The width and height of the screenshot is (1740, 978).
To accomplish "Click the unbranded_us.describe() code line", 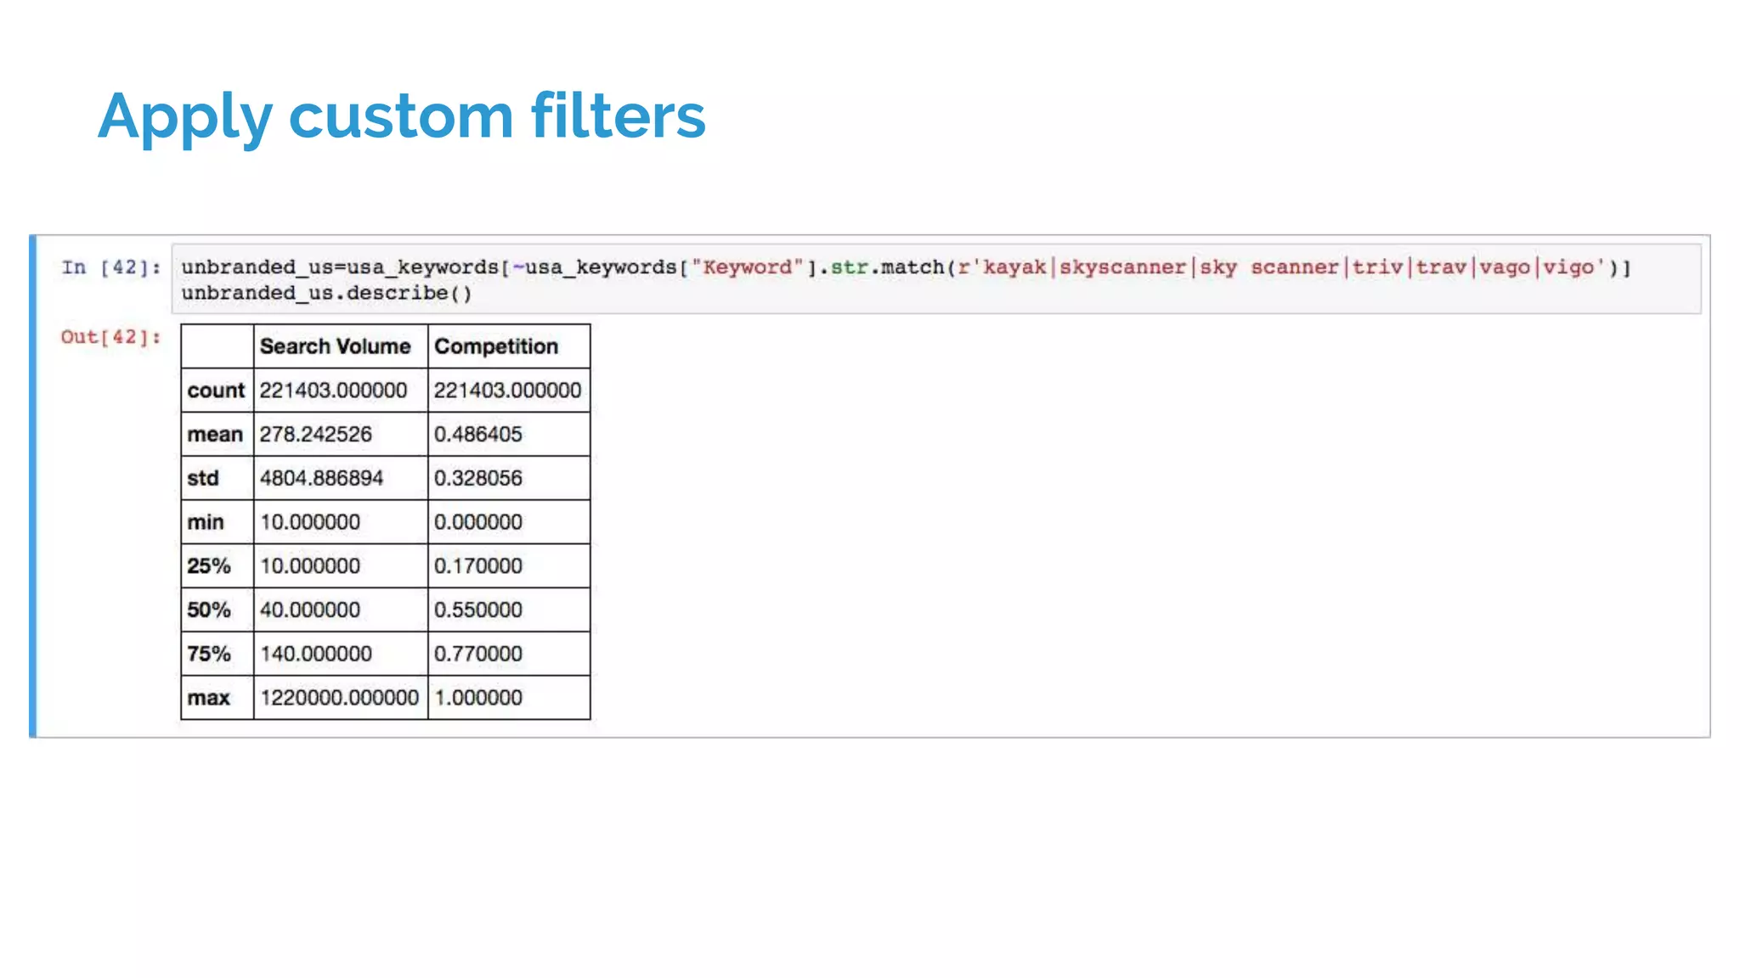I will 326,293.
